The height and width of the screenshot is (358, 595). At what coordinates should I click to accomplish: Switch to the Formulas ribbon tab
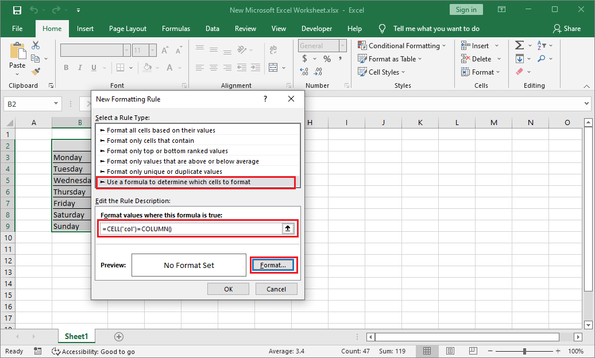176,28
